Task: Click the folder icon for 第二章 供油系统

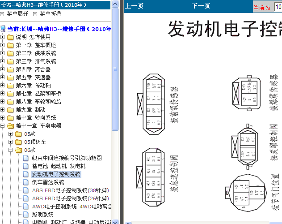Action: [x=10, y=53]
